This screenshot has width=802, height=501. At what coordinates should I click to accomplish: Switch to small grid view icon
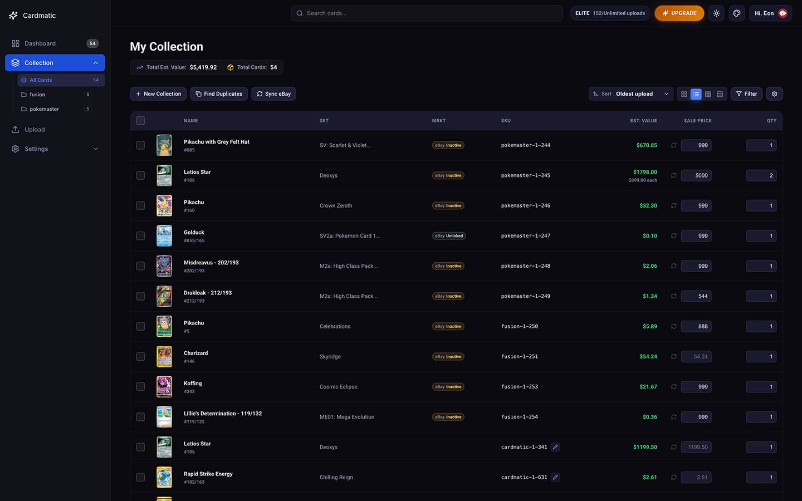coord(708,94)
